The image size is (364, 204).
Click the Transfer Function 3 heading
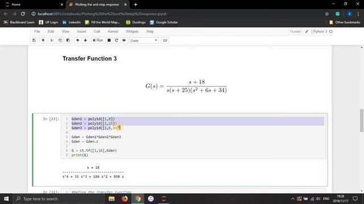tap(90, 58)
